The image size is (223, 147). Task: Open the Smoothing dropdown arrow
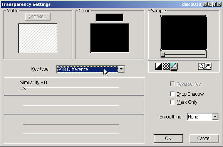pyautogui.click(x=215, y=117)
